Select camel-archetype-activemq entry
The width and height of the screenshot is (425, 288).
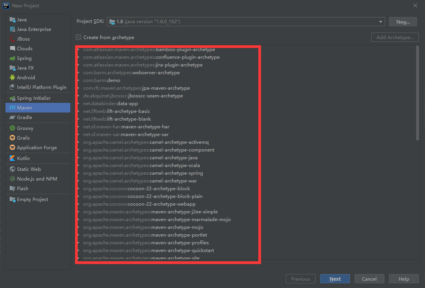tap(146, 142)
